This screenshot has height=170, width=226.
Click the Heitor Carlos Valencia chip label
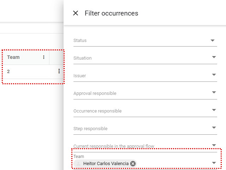106,163
